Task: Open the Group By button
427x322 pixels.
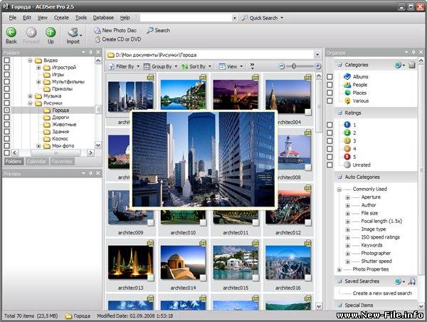Action: point(157,66)
